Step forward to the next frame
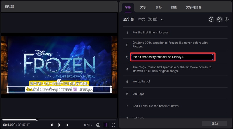This screenshot has width=233, height=129. [67, 125]
